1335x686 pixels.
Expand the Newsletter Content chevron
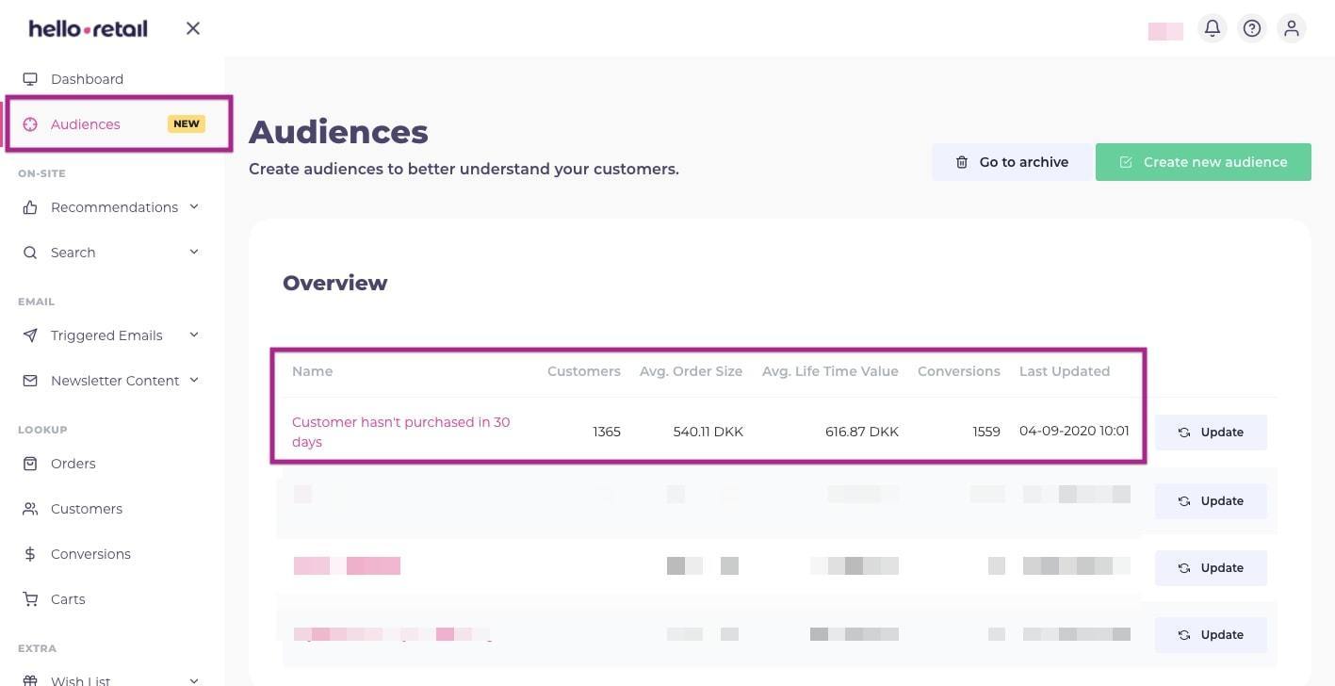pos(194,380)
